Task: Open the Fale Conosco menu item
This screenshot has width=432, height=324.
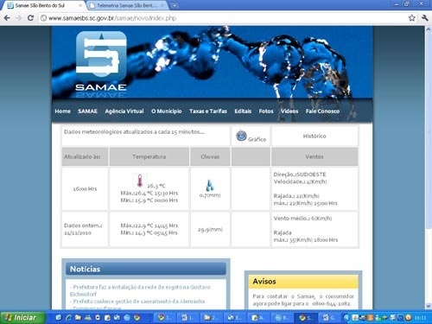Action: [x=322, y=111]
